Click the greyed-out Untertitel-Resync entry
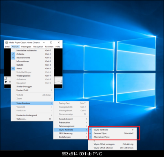The width and height of the screenshot is (164, 157). (x=33, y=72)
